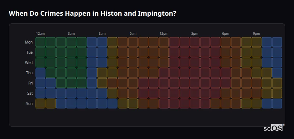Viewport: 294px width, 139px height.
Task: Click the 12am hour label
Action: pos(40,34)
